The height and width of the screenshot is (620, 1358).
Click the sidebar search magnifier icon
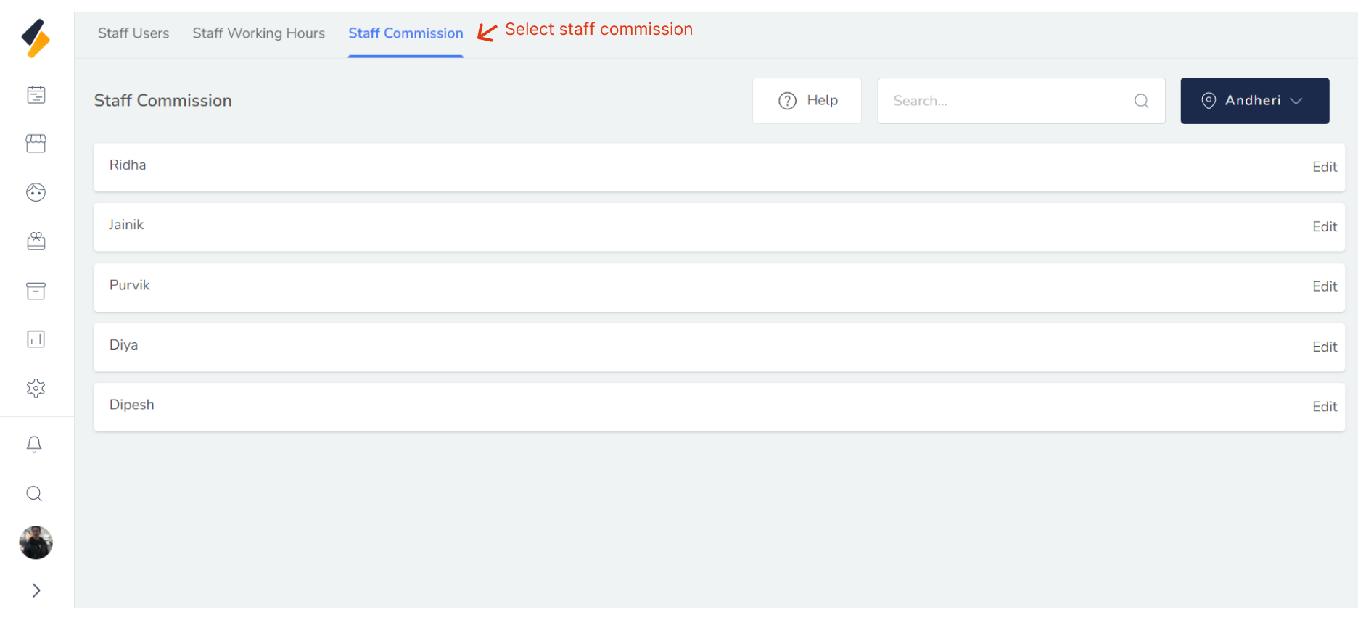(x=34, y=493)
